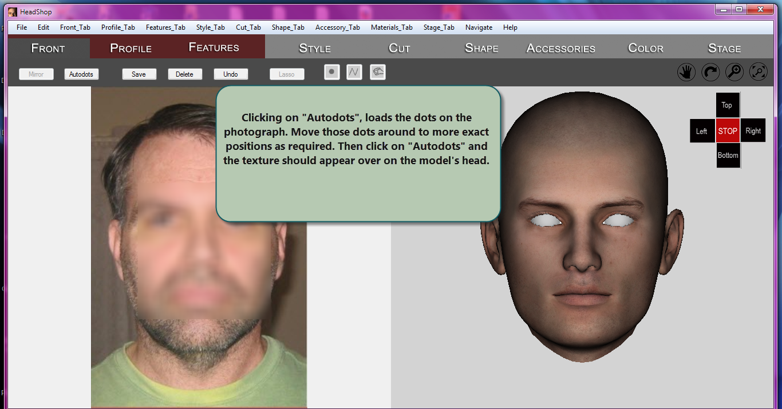Image resolution: width=782 pixels, height=409 pixels.
Task: Activate the rotate arrow tool
Action: tap(710, 72)
